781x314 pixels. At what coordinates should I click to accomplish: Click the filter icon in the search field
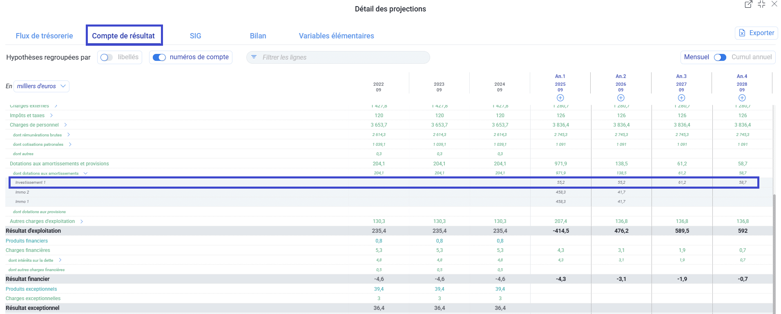pos(254,57)
